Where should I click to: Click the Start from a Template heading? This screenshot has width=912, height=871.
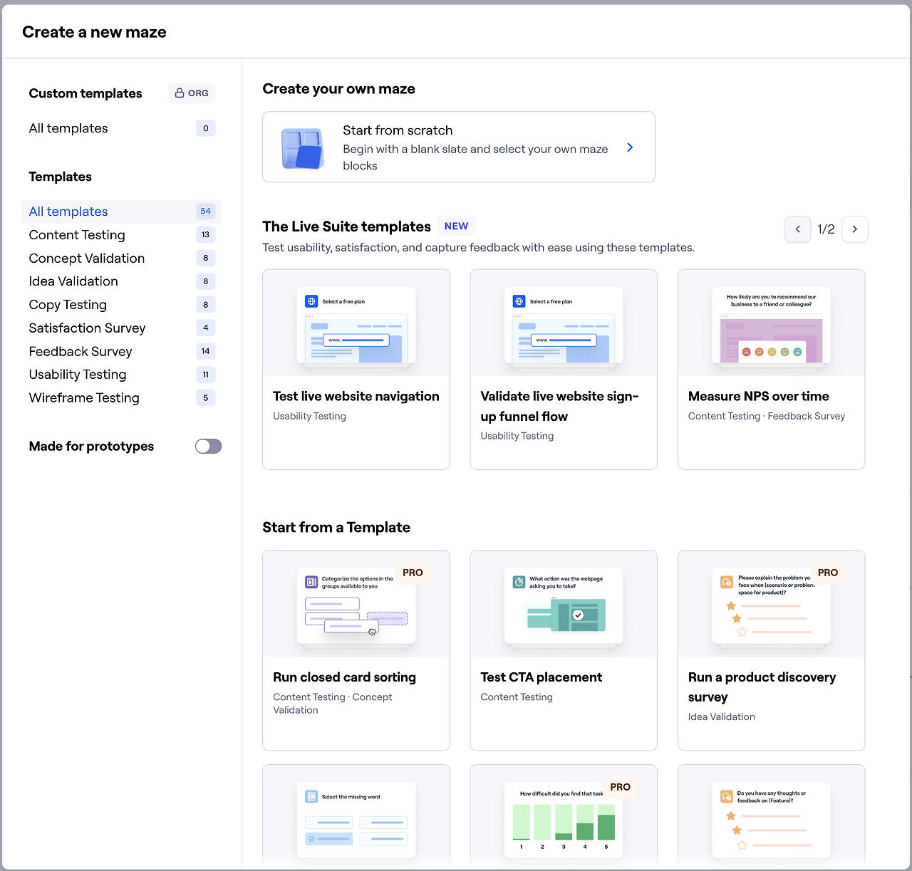click(336, 528)
